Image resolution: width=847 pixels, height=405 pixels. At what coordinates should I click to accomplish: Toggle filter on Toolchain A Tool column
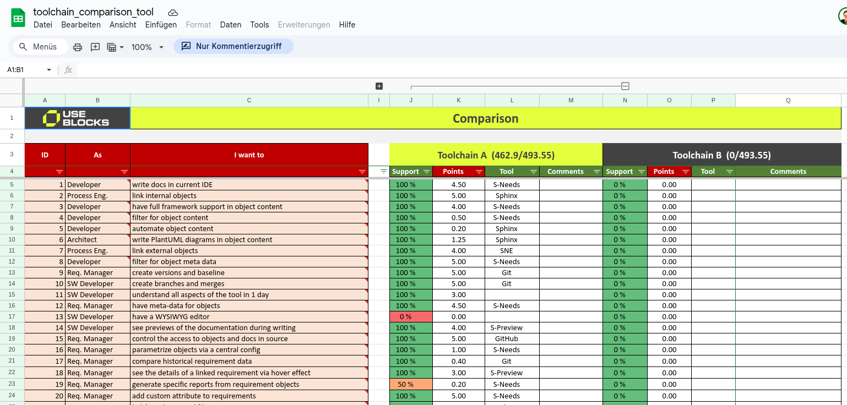click(533, 172)
